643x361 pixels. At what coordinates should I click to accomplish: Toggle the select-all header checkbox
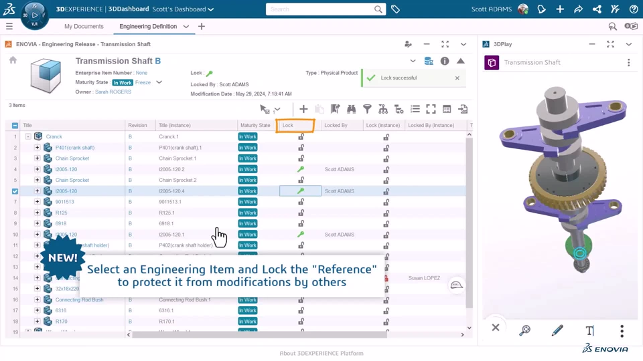[15, 126]
